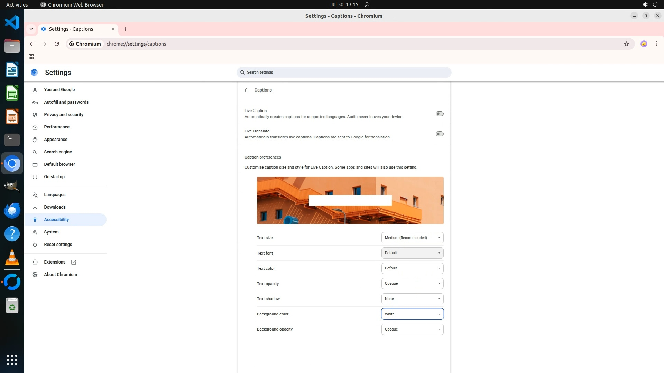Open the Background color dropdown
The width and height of the screenshot is (664, 373).
(412, 314)
